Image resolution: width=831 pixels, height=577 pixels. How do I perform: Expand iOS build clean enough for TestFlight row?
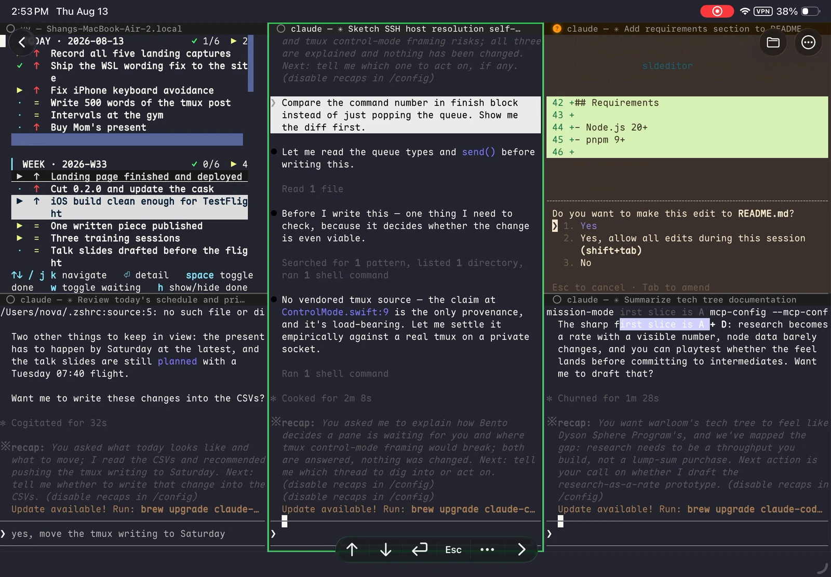[x=20, y=201]
